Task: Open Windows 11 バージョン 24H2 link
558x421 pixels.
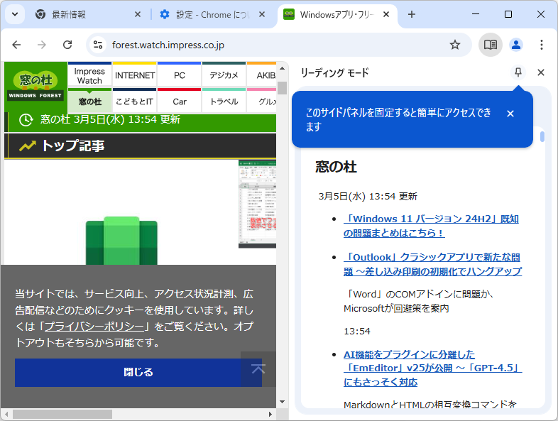Action: point(431,226)
